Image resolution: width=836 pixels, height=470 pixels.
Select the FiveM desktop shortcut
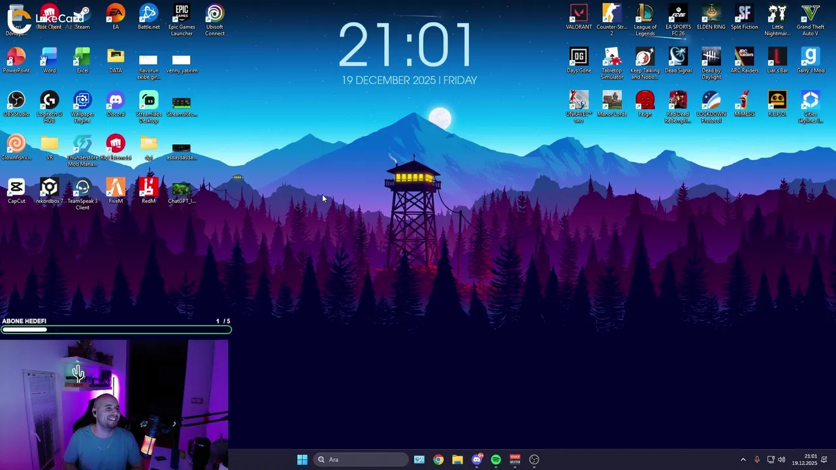[x=116, y=191]
